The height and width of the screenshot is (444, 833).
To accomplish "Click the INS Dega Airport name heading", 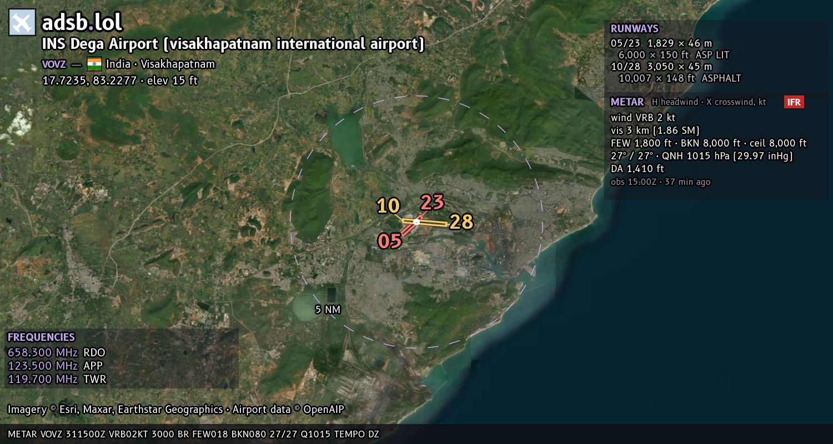I will [233, 44].
